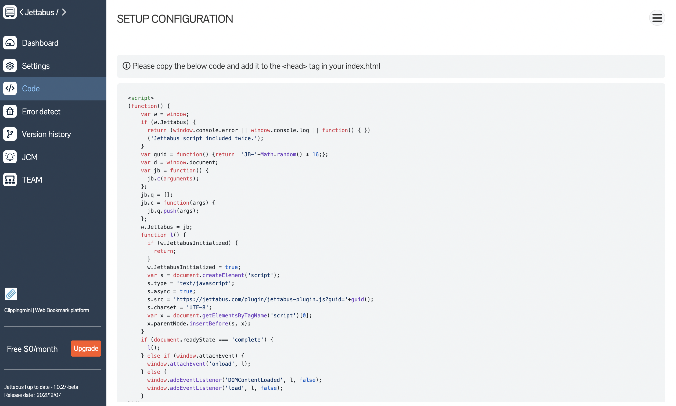The height and width of the screenshot is (406, 676).
Task: Click the JCM alarm bell icon
Action: (10, 157)
